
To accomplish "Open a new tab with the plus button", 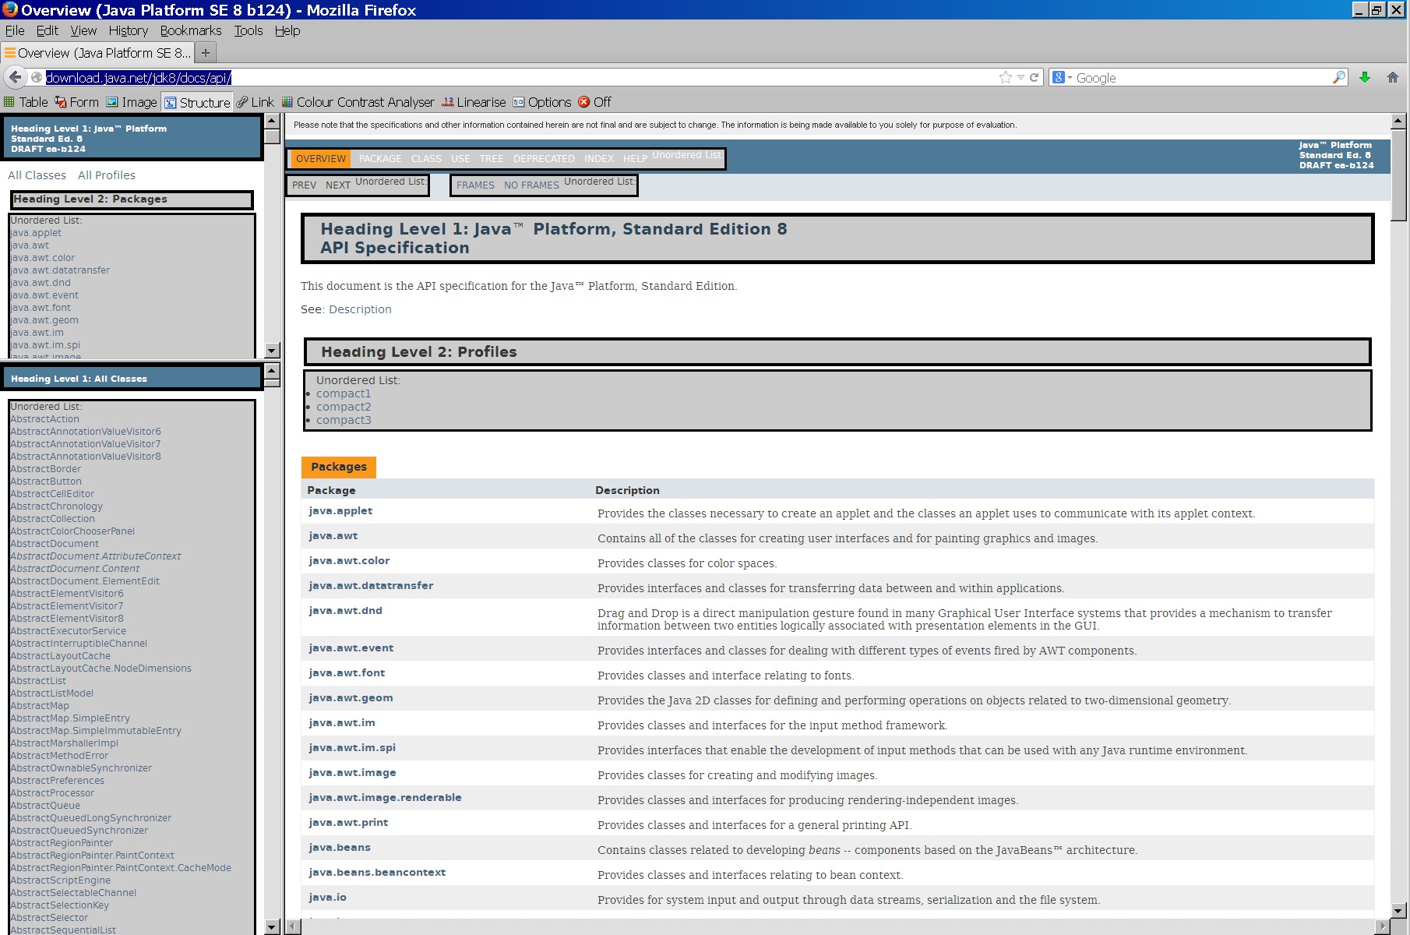I will [x=206, y=53].
